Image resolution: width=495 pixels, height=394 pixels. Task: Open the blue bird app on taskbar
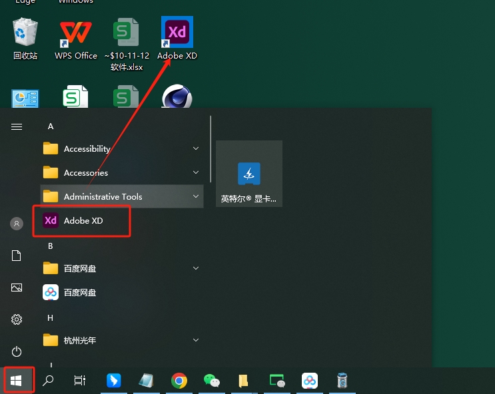114,381
